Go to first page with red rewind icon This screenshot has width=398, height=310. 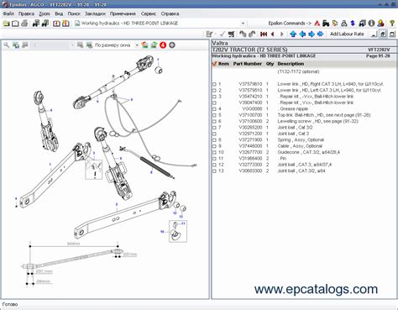(264, 34)
